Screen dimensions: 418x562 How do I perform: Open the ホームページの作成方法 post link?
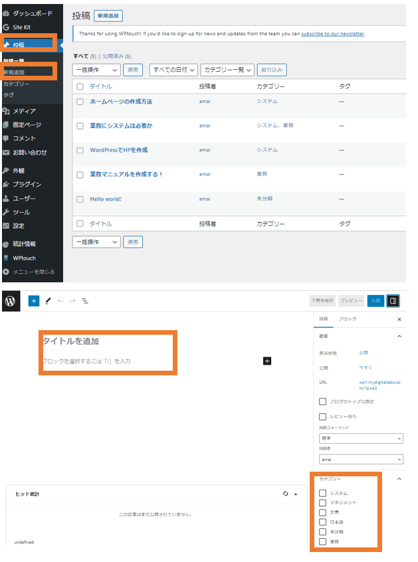click(121, 102)
